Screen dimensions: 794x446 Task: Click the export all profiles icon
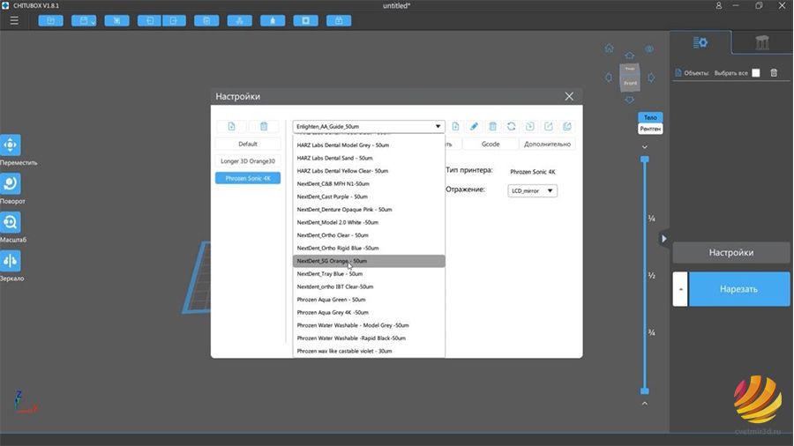click(567, 126)
